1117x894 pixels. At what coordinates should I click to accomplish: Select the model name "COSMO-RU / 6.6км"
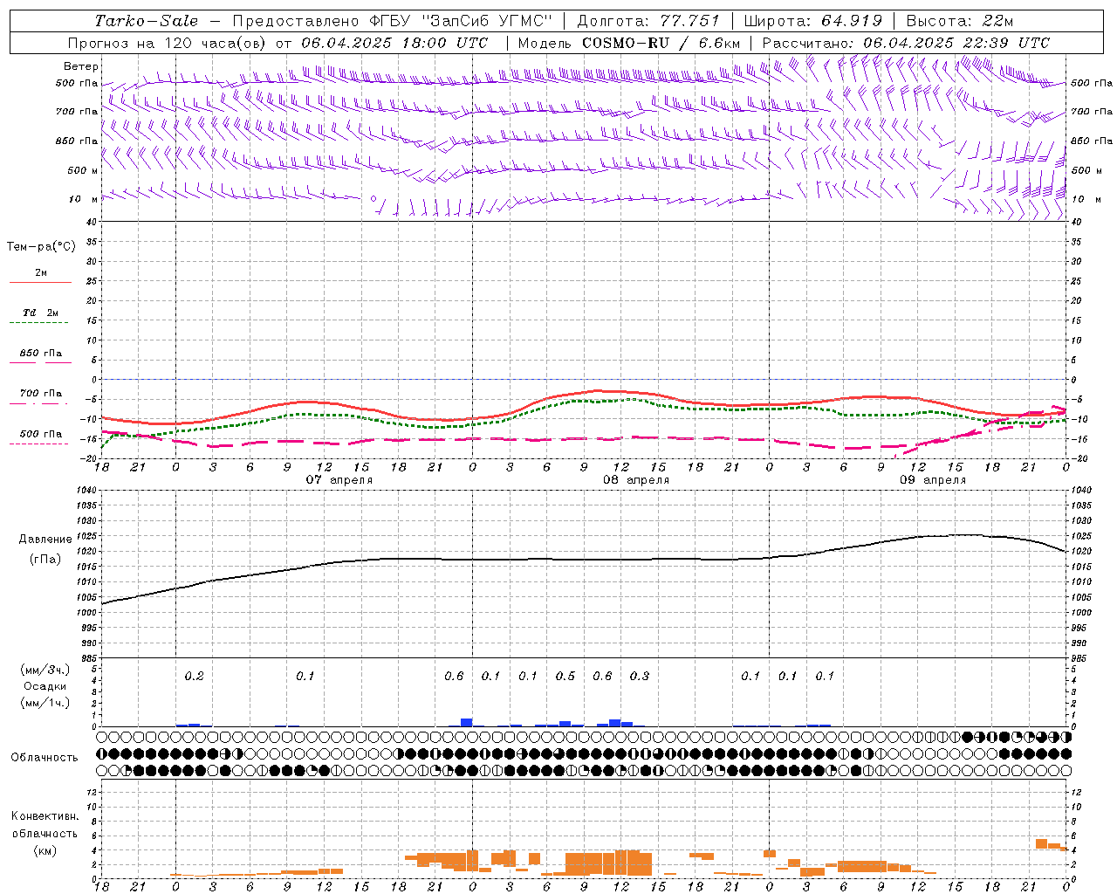click(x=661, y=43)
